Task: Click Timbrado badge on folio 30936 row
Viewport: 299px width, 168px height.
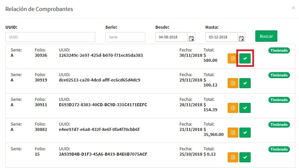Action: (x=279, y=50)
